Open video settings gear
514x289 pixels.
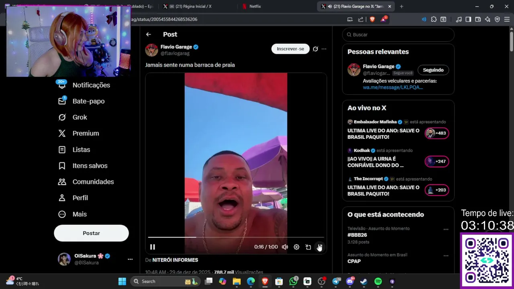tap(296, 247)
